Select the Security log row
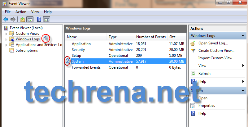Image resolution: width=248 pixels, height=127 pixels. click(126, 50)
